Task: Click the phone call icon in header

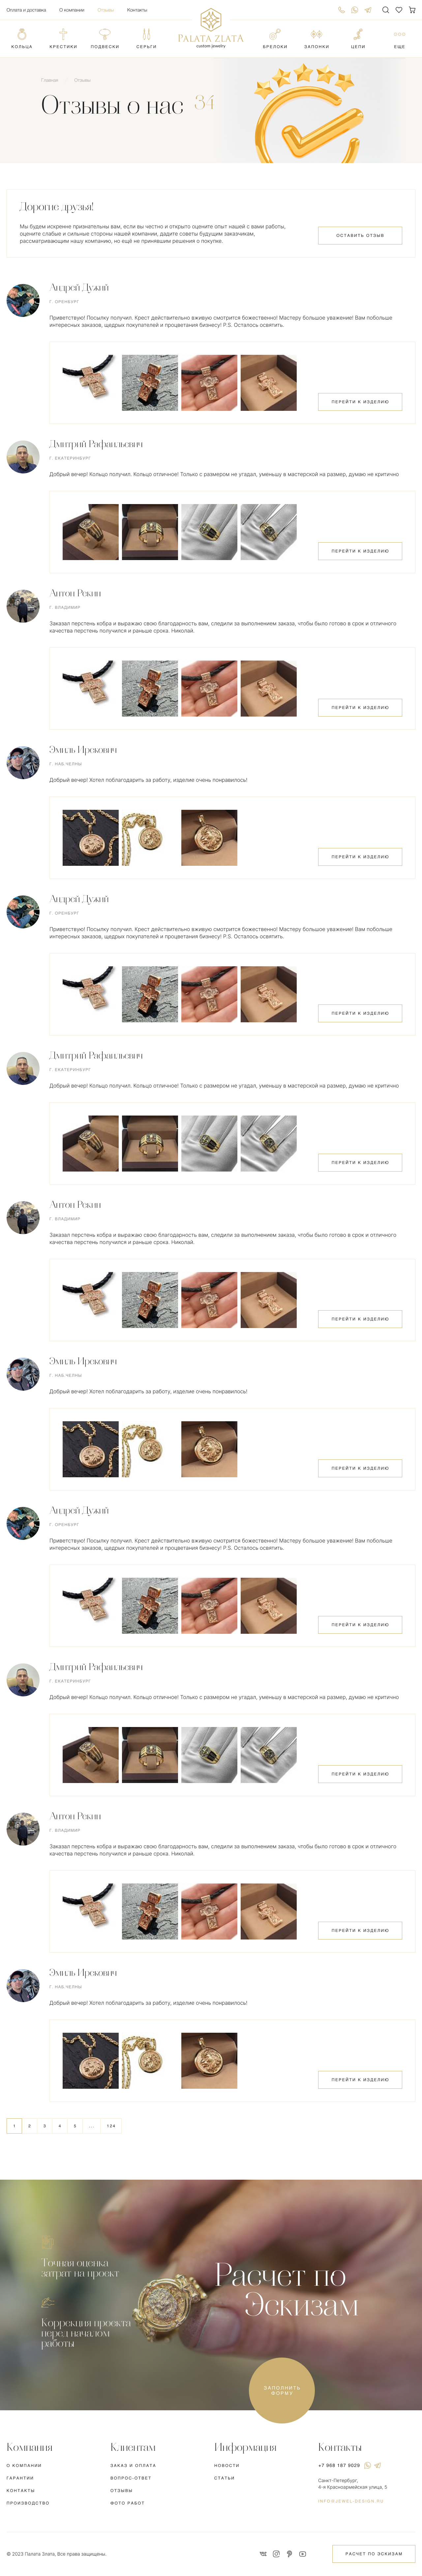Action: pos(341,10)
